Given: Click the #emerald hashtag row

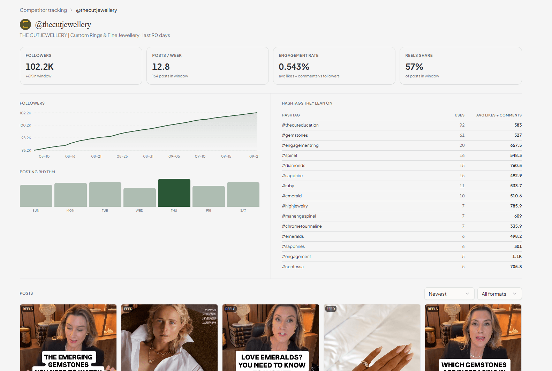Looking at the screenshot, I should click(x=402, y=196).
